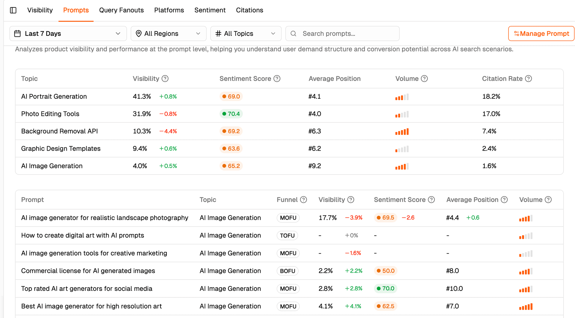The width and height of the screenshot is (575, 318).
Task: Open prompt 'Top rated AI art generators for social media'
Action: point(289,288)
